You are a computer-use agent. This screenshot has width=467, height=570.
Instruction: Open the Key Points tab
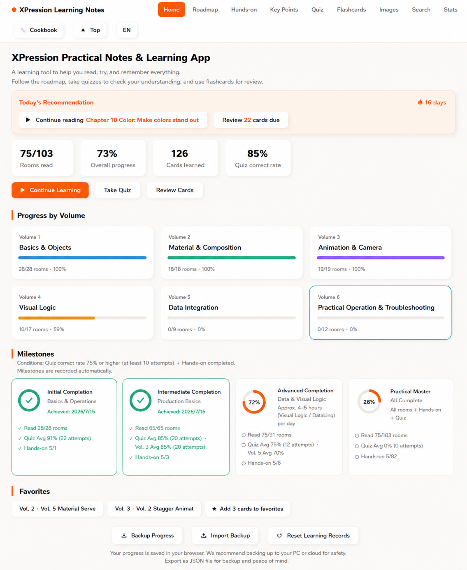(x=284, y=10)
